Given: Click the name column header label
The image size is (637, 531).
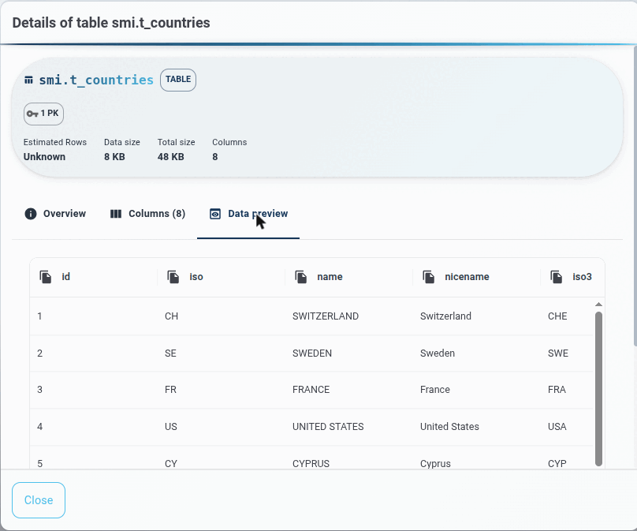Looking at the screenshot, I should 330,277.
